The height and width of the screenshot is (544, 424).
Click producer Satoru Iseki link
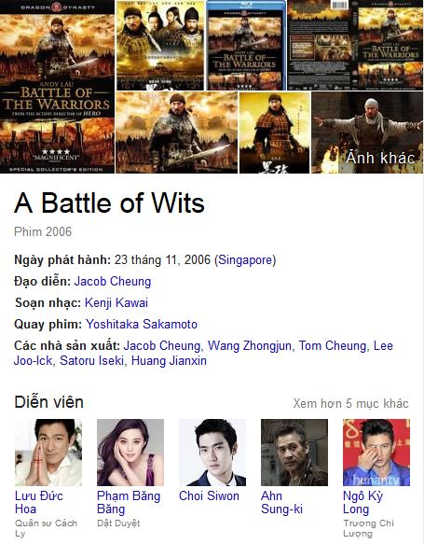coord(92,361)
